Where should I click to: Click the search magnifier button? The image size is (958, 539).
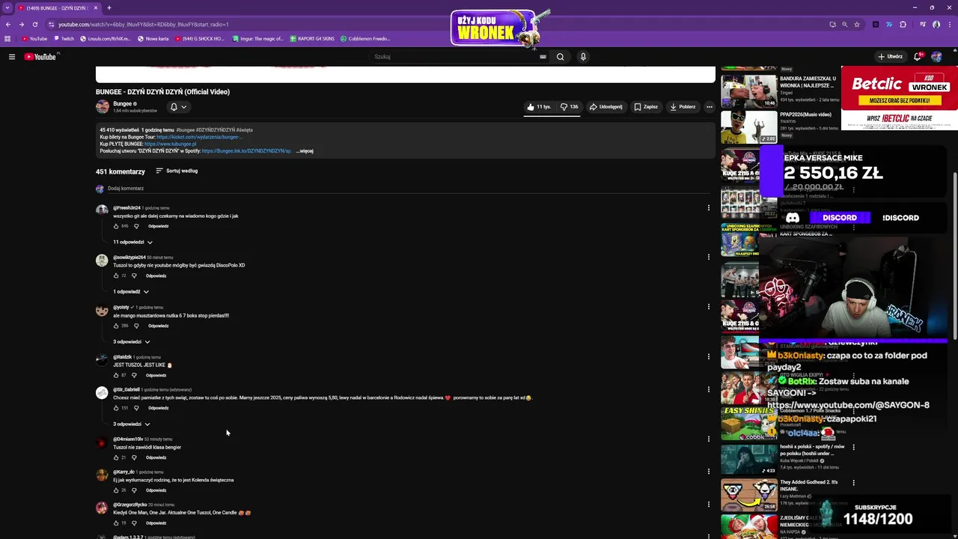pyautogui.click(x=560, y=57)
